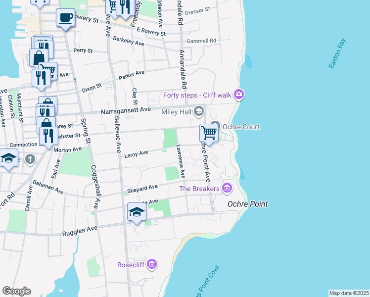Click the graduation cap marker on Ruggles Ave
The image size is (370, 297).
[137, 212]
